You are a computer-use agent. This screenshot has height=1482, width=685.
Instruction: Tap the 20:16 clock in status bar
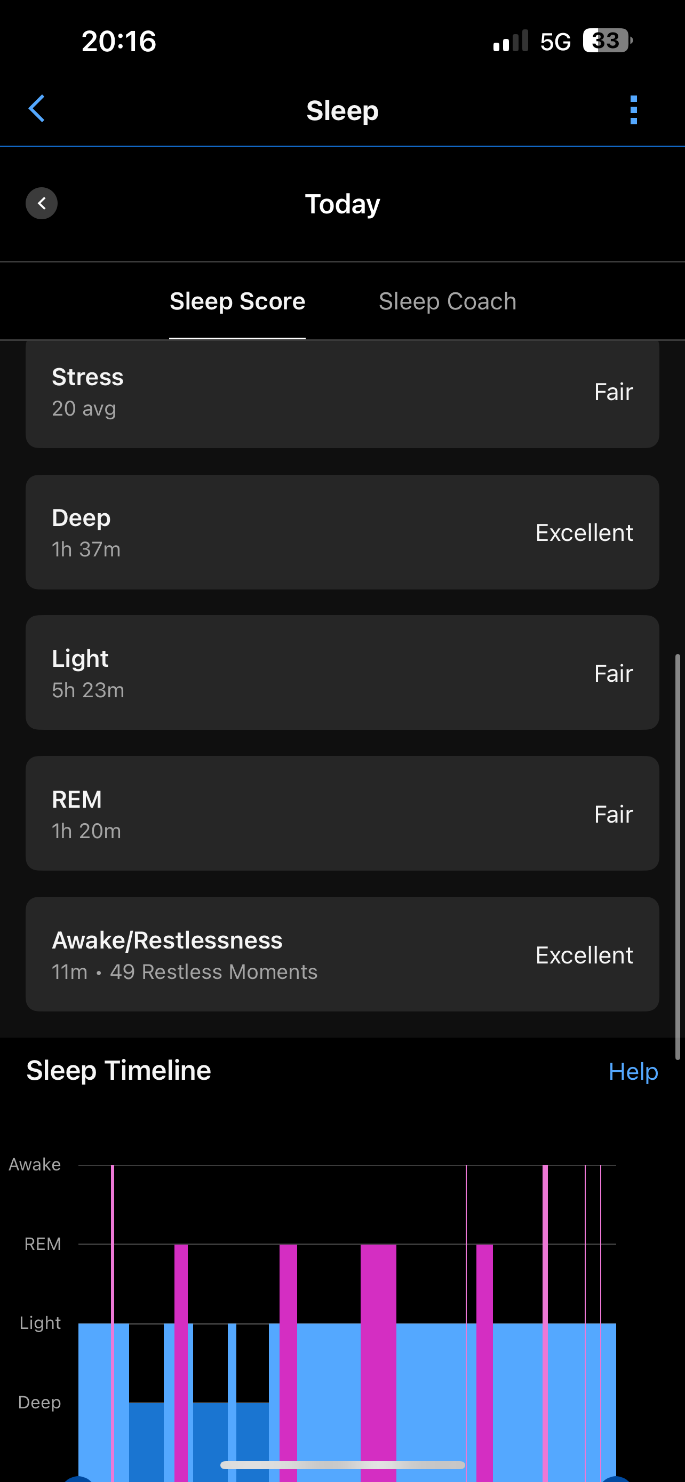point(119,42)
